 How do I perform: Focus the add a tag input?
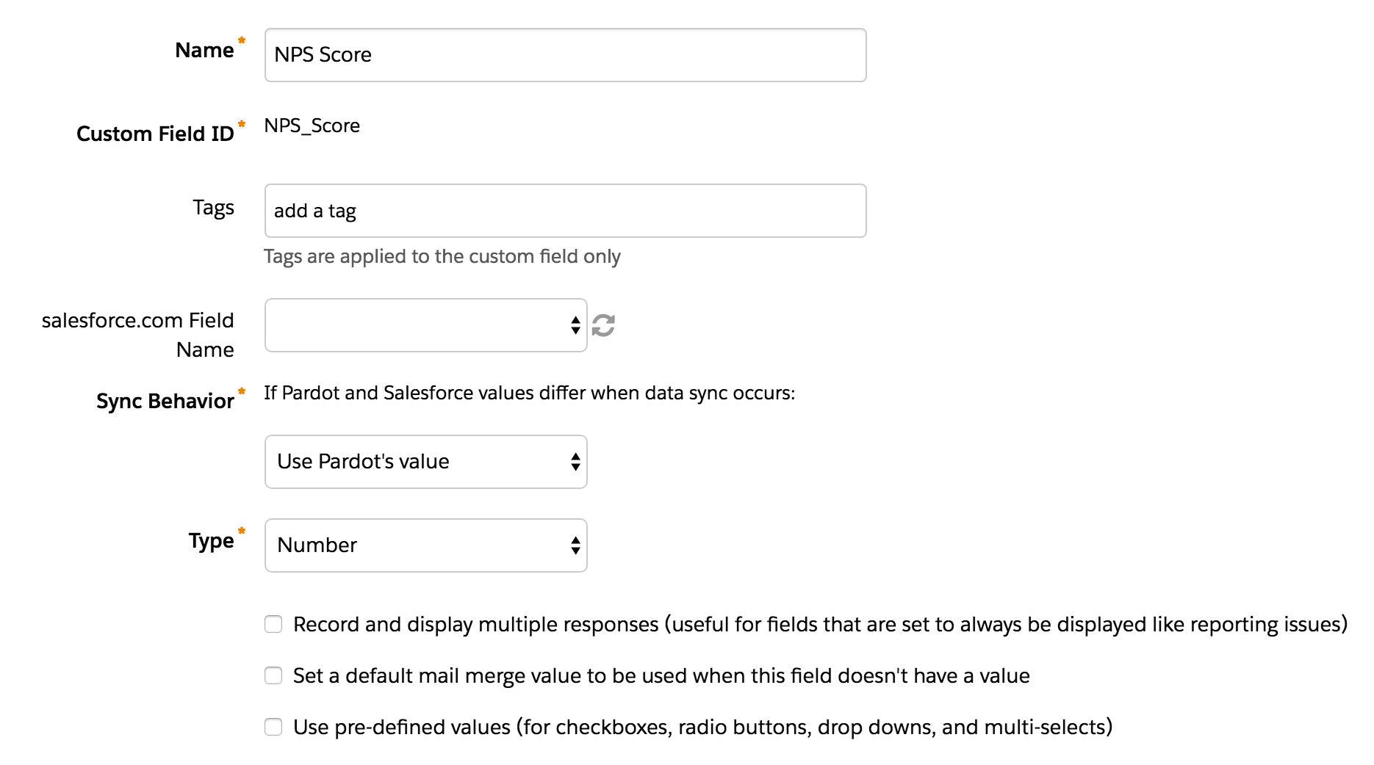point(564,211)
